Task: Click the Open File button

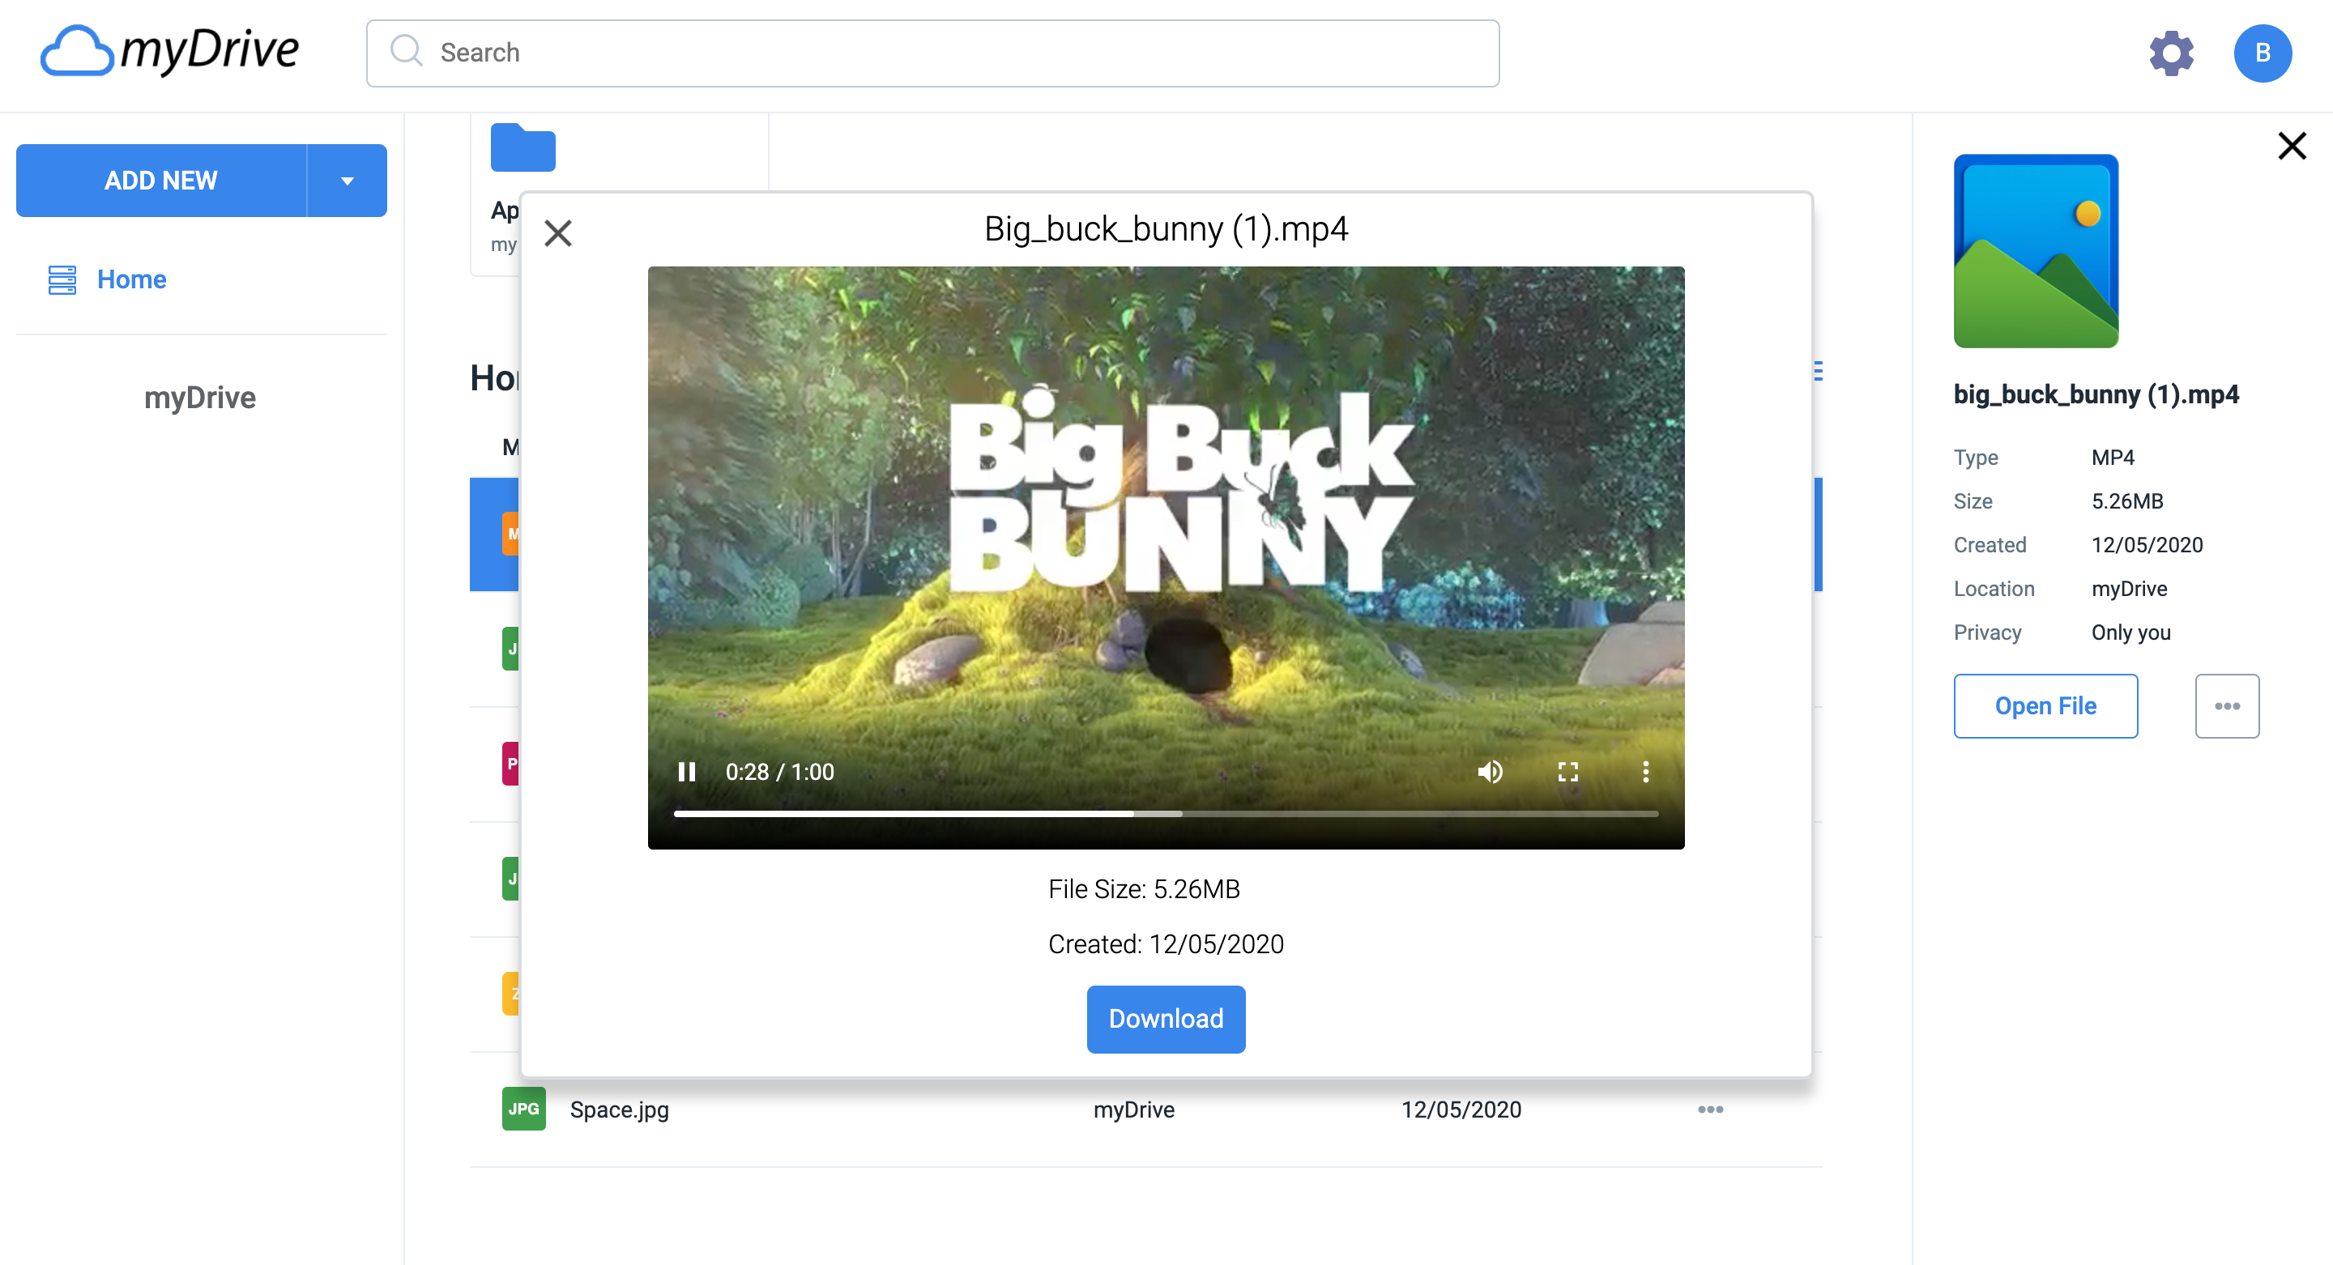Action: [2045, 705]
